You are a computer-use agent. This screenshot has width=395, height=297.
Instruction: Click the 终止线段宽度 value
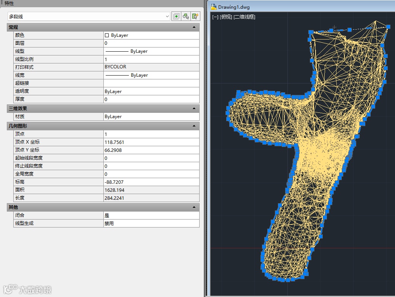click(x=151, y=166)
